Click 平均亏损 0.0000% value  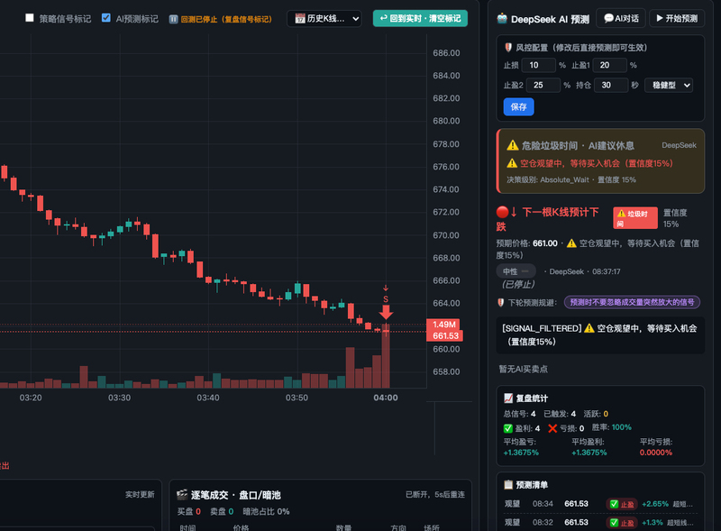click(656, 453)
